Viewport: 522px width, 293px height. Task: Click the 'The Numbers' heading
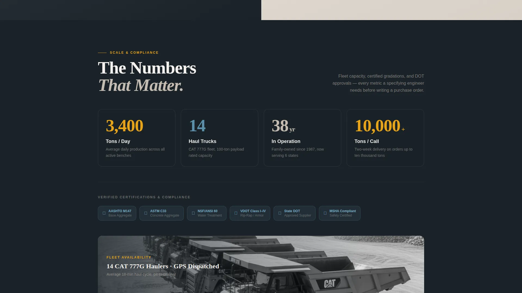point(147,68)
